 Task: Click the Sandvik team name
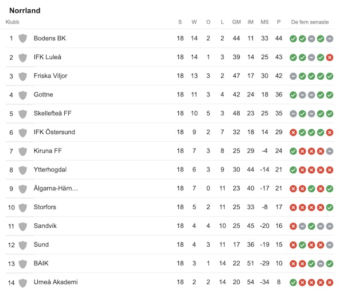coord(45,226)
